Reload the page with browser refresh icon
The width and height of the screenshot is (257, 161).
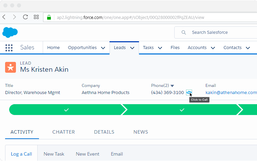[25, 17]
